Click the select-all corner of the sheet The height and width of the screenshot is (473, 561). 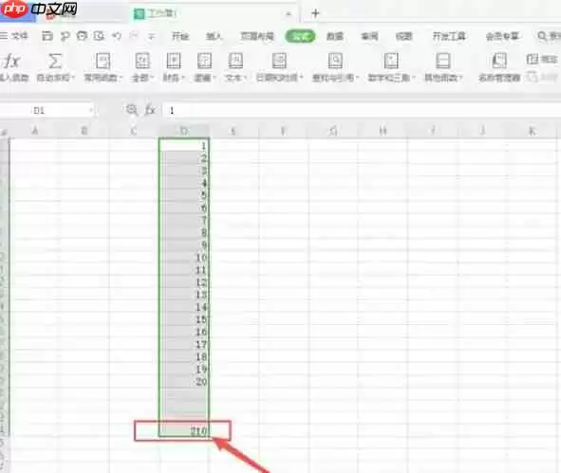click(x=5, y=131)
